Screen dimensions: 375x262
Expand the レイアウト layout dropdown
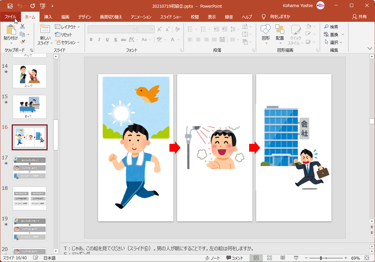(x=68, y=27)
